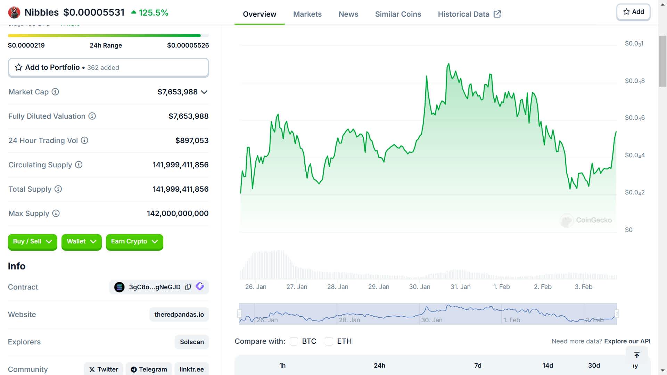The width and height of the screenshot is (667, 375).
Task: Select the 7d performance column
Action: click(x=478, y=365)
